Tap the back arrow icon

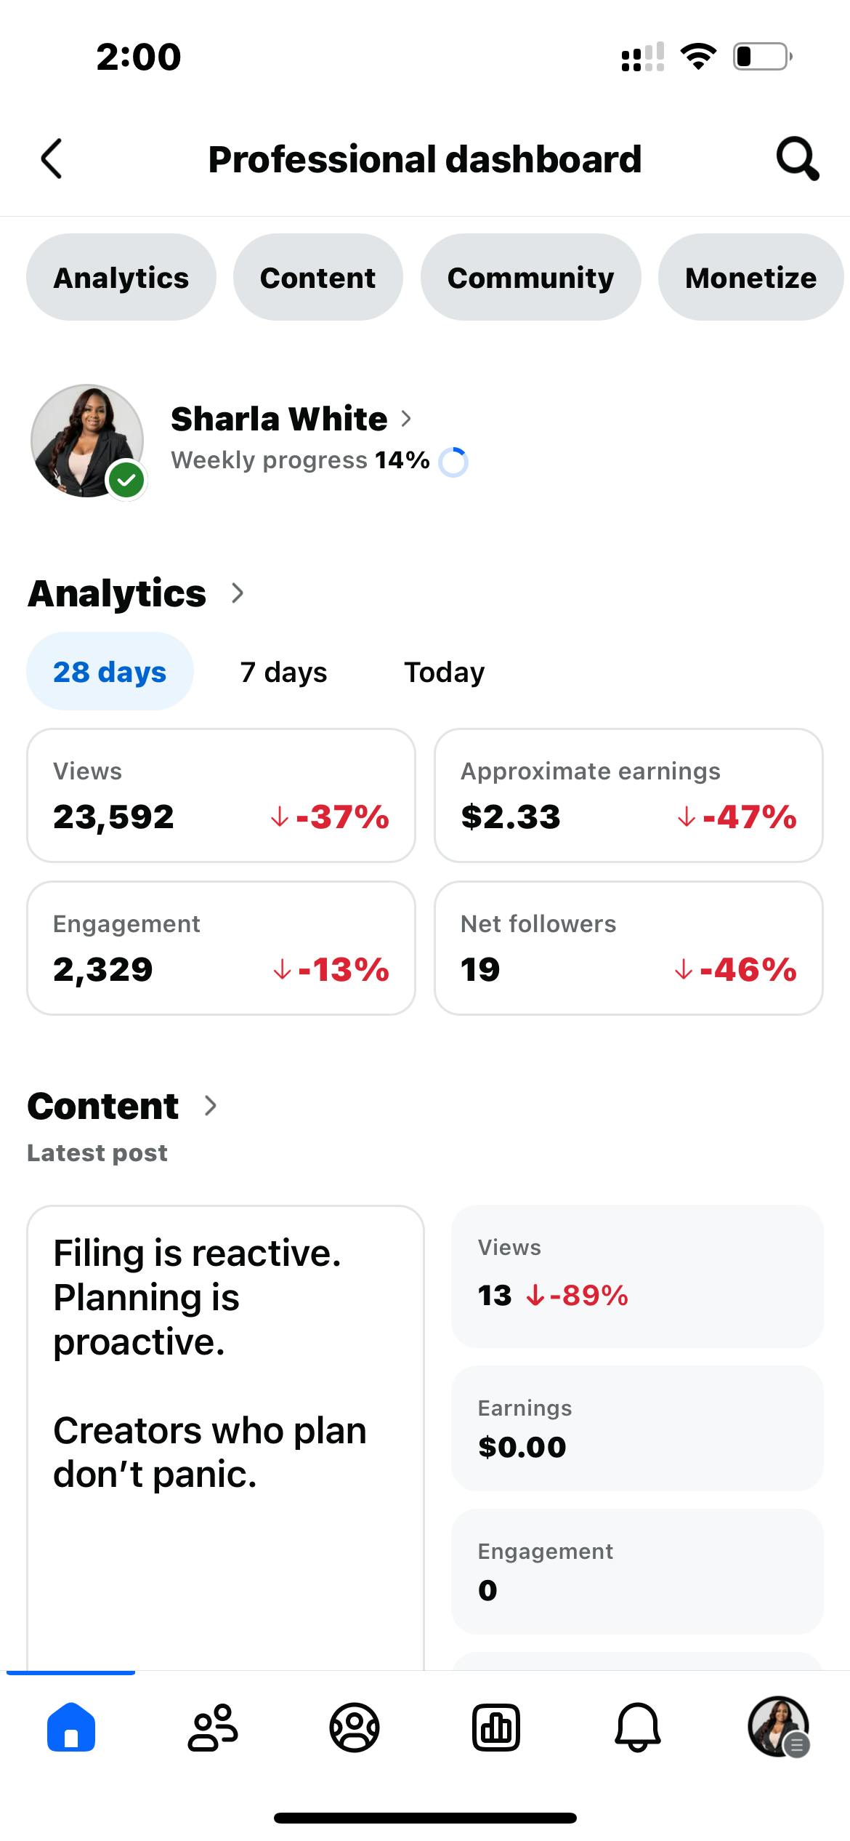coord(52,159)
